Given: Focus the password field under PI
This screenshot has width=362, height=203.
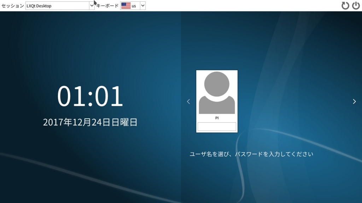Looking at the screenshot, I should (217, 127).
